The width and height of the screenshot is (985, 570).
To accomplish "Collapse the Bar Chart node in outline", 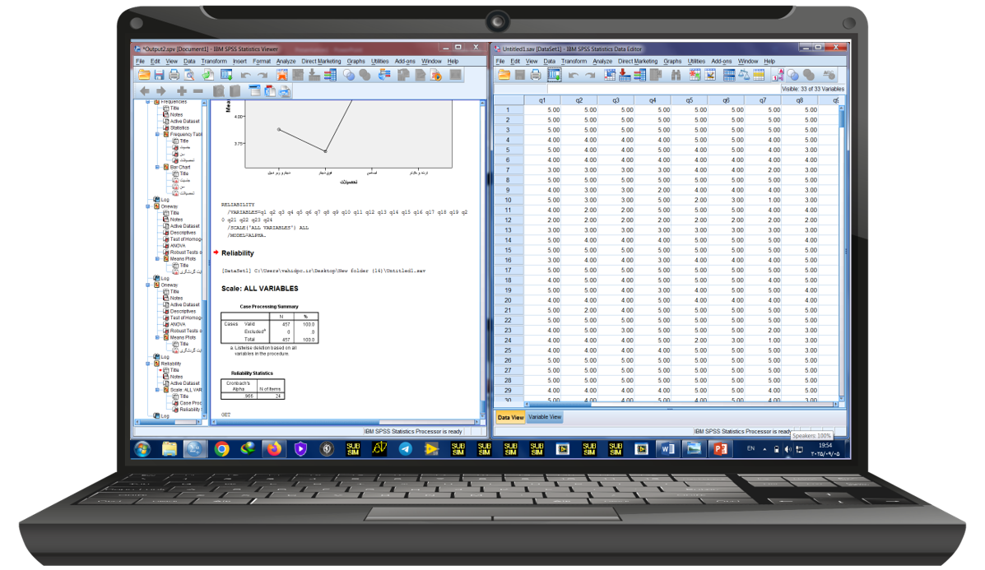I will [157, 167].
